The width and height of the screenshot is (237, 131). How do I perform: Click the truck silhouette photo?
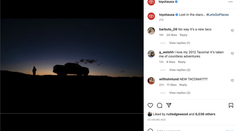click(72, 66)
